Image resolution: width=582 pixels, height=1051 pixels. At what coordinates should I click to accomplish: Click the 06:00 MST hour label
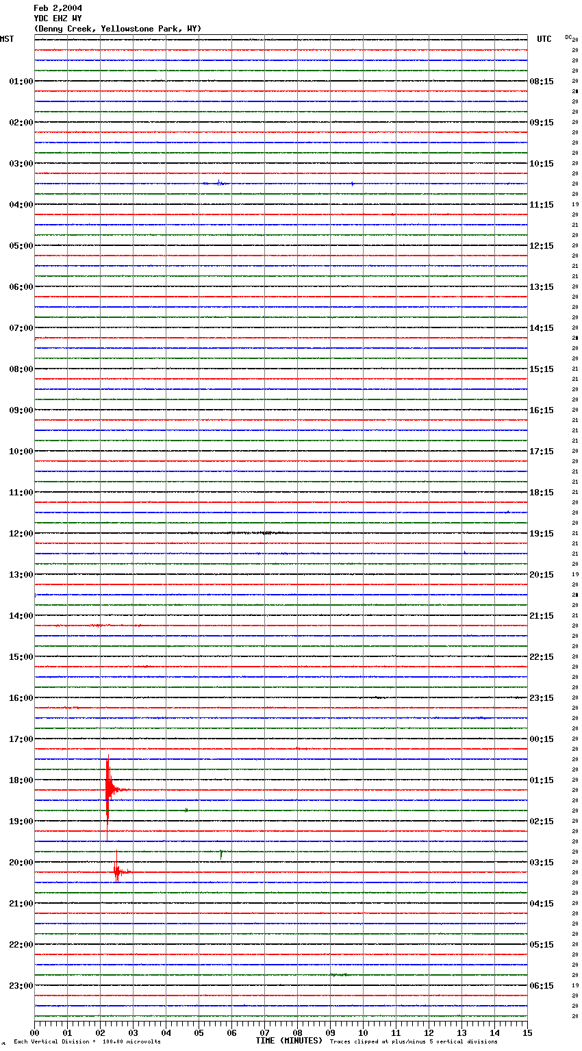pos(21,287)
